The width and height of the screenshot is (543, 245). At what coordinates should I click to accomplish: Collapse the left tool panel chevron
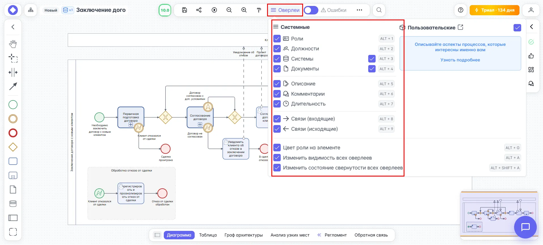(13, 27)
